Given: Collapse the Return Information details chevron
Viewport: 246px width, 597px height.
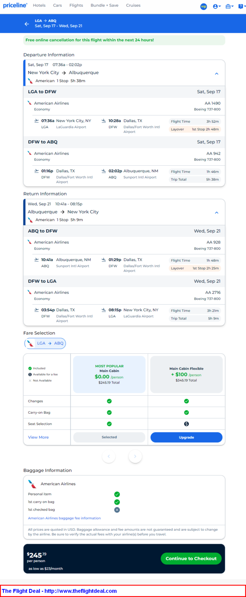Looking at the screenshot, I should (217, 212).
